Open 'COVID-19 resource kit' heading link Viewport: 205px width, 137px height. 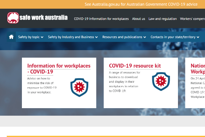tap(135, 66)
